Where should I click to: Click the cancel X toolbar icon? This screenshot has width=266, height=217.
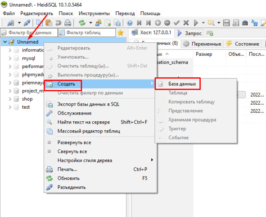click(x=186, y=23)
